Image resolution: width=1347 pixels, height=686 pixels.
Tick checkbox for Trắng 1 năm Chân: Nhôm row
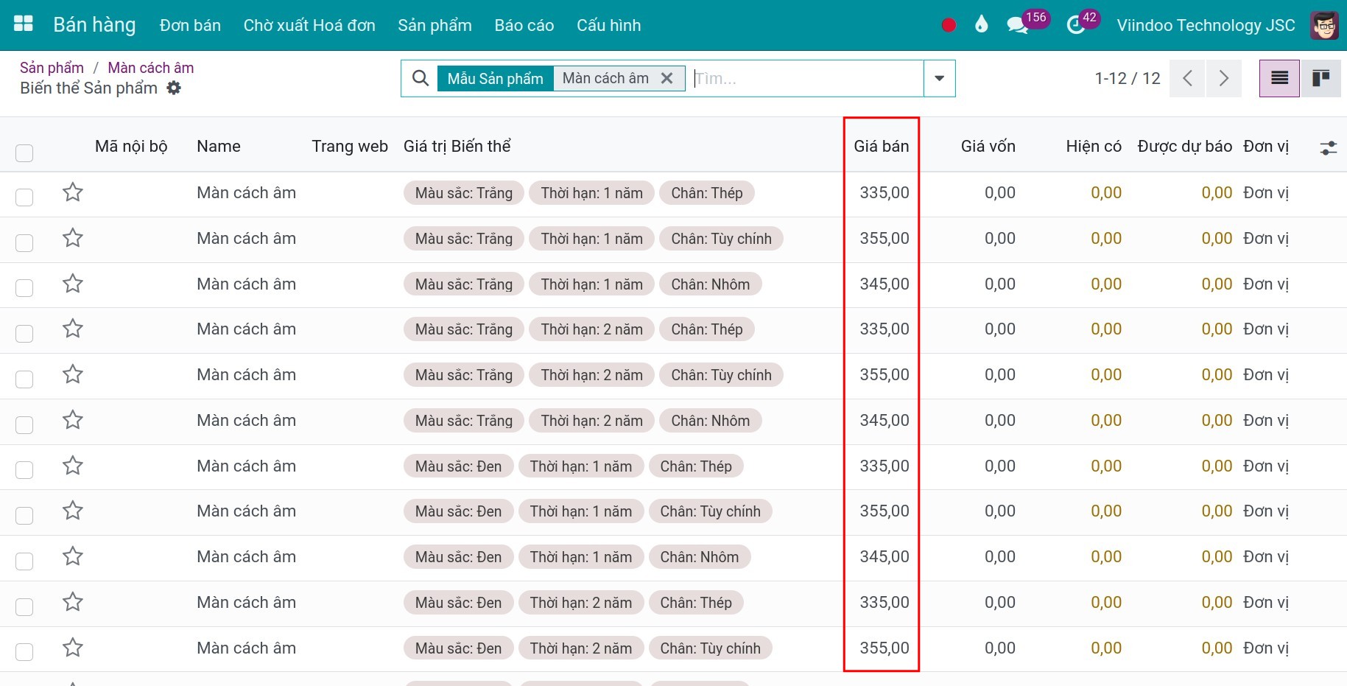point(24,288)
